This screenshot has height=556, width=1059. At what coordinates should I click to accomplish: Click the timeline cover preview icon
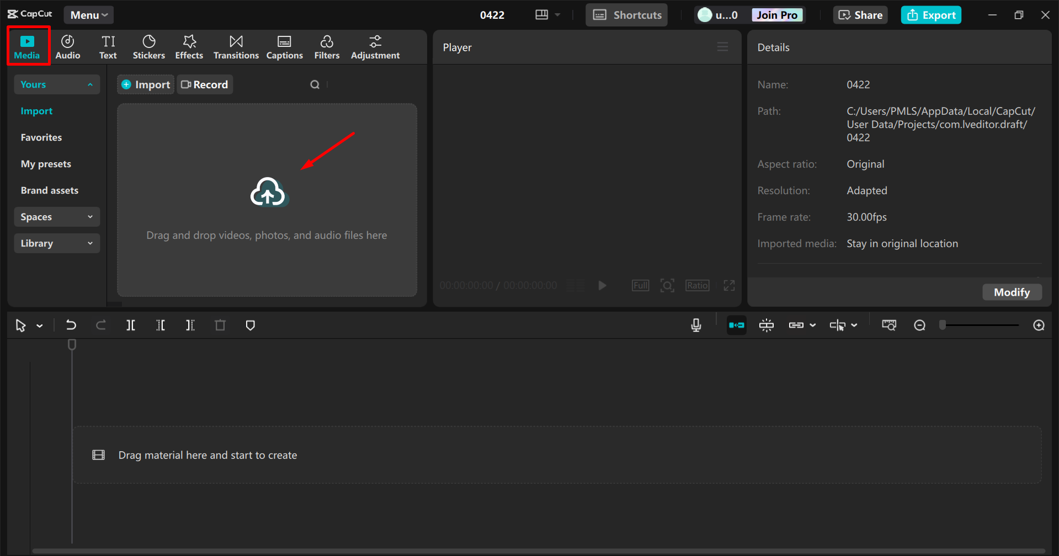(x=889, y=325)
